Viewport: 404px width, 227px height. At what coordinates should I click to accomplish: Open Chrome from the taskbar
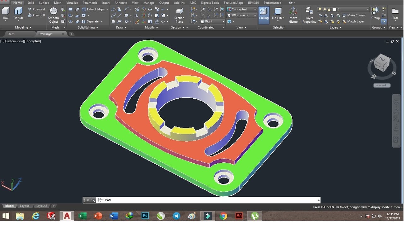tap(223, 216)
